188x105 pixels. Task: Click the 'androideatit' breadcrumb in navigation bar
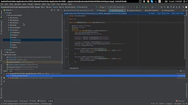(70, 7)
